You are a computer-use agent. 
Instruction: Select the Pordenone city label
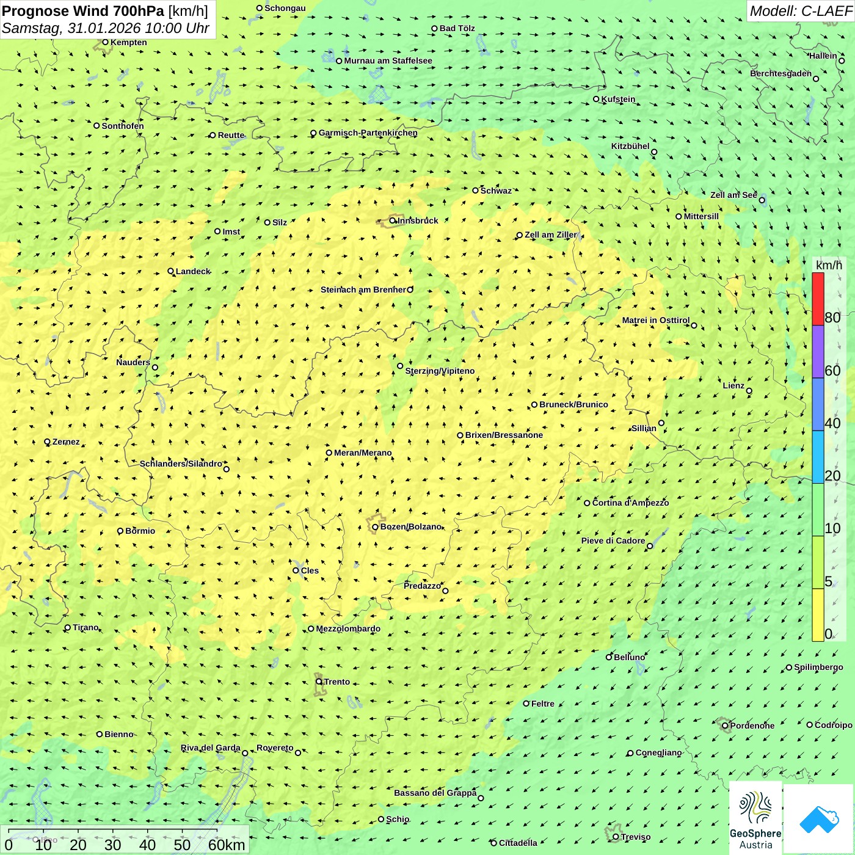(752, 726)
